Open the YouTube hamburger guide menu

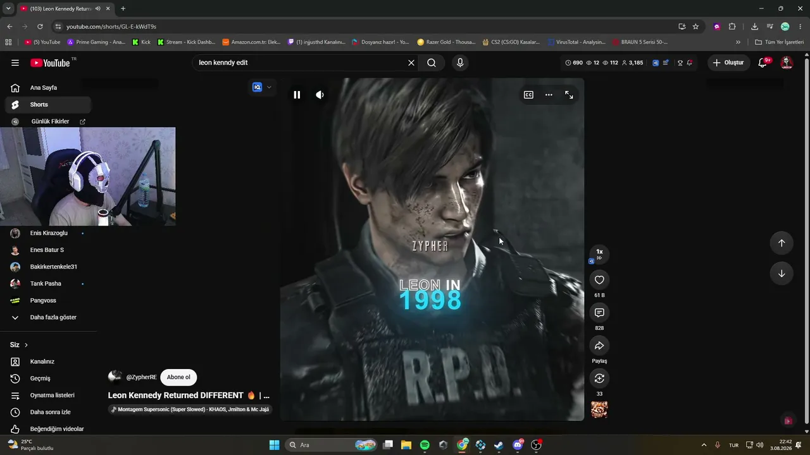15,63
